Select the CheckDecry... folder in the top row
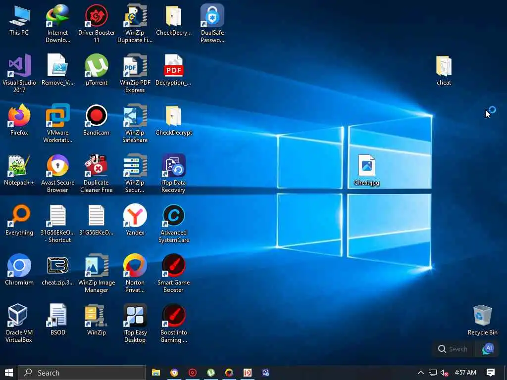 pyautogui.click(x=174, y=15)
